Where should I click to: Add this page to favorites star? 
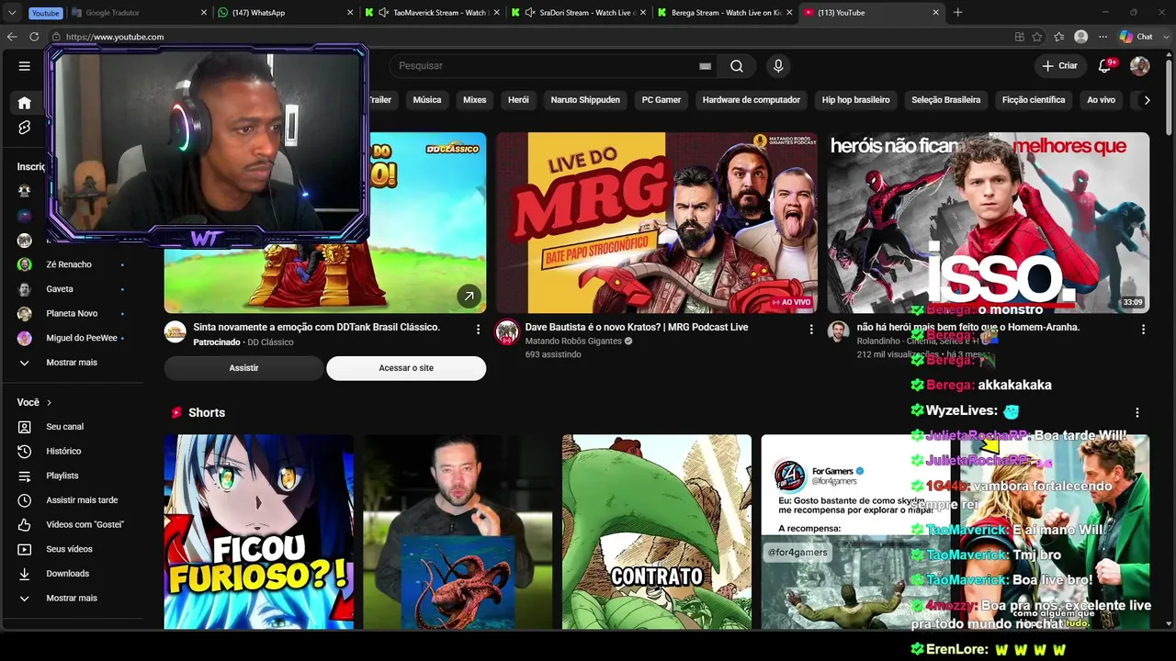1037,37
